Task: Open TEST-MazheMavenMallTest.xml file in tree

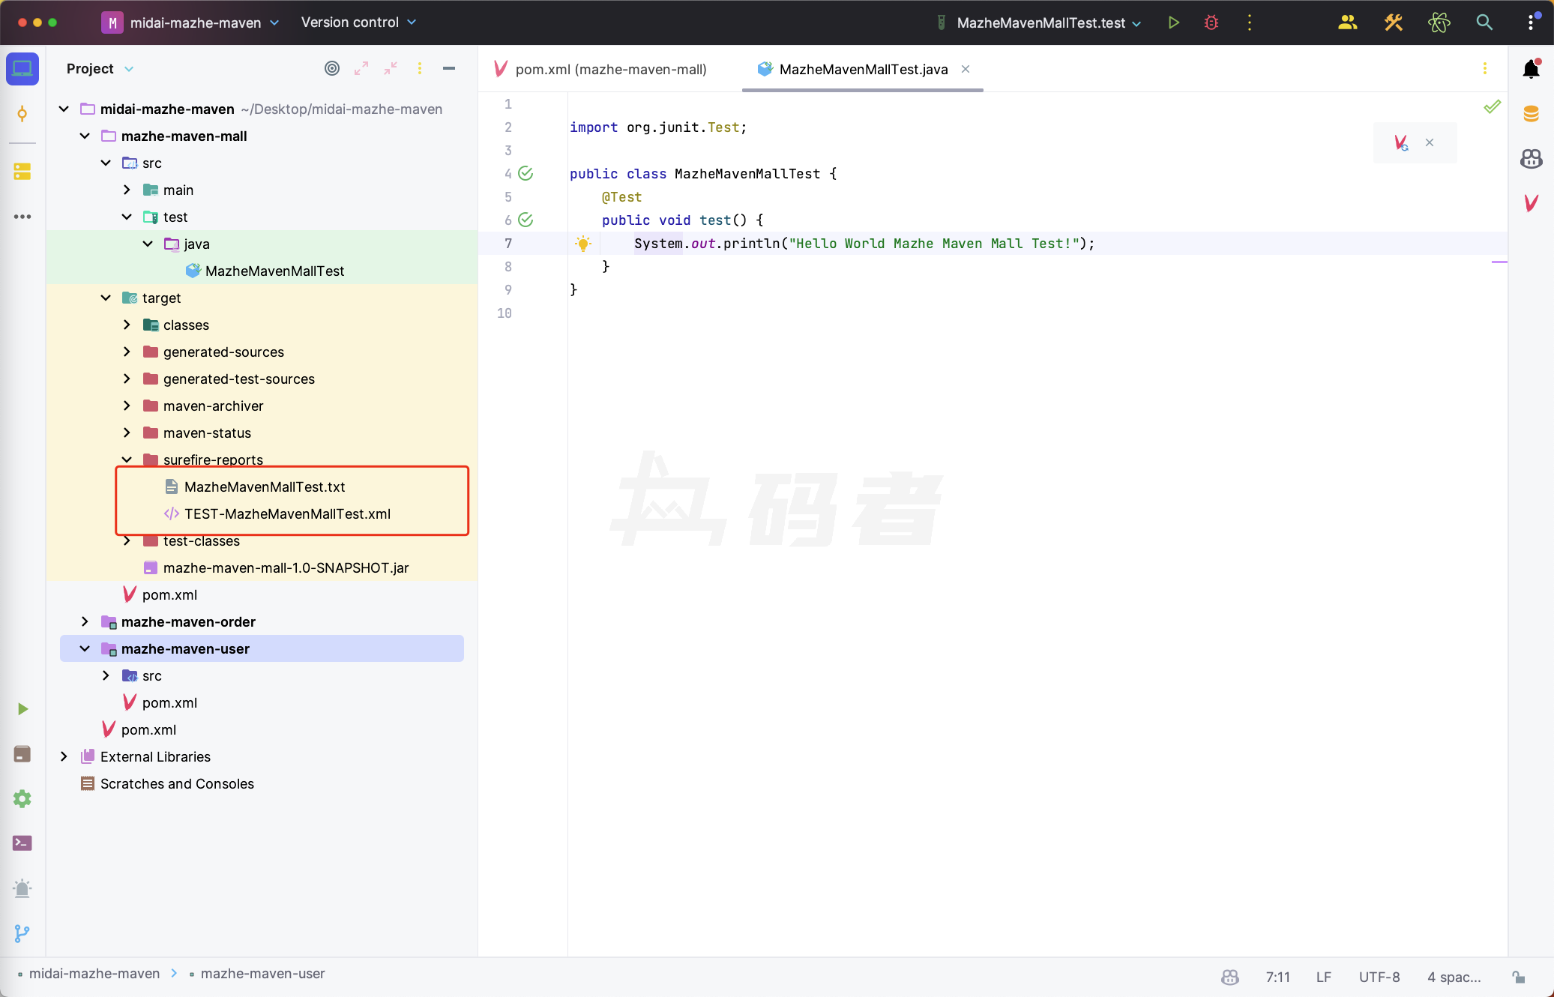Action: [287, 513]
